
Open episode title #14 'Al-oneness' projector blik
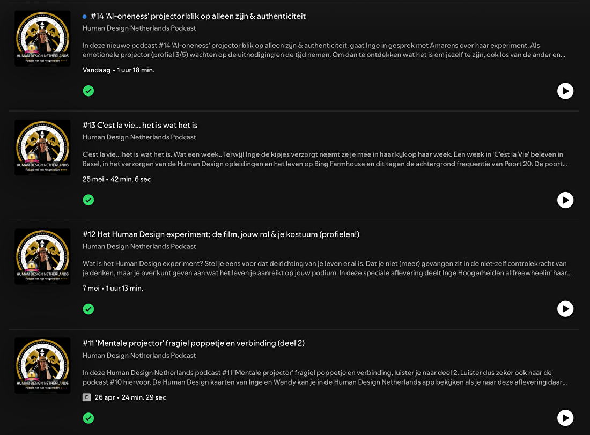click(198, 16)
